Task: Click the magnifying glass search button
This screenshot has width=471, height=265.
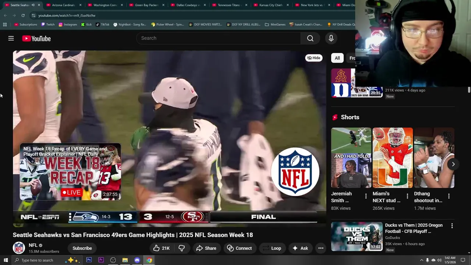Action: point(310,38)
